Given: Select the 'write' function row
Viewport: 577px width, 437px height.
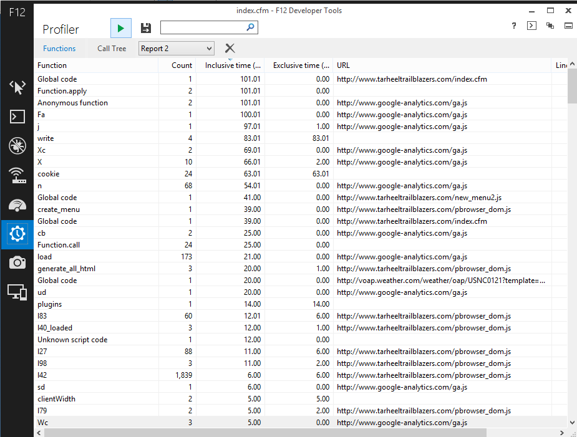Looking at the screenshot, I should (301, 138).
